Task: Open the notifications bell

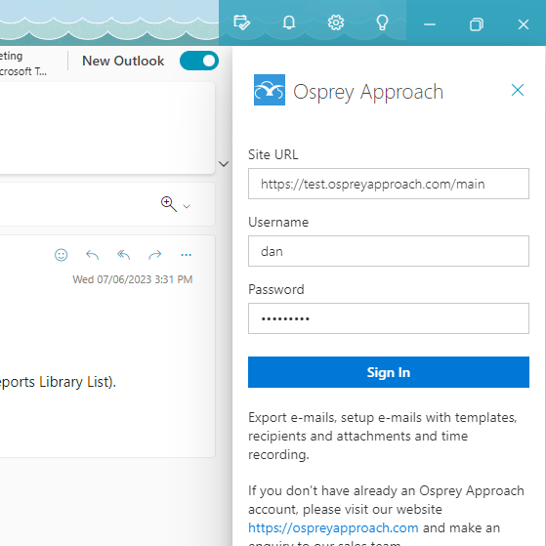Action: [x=289, y=23]
